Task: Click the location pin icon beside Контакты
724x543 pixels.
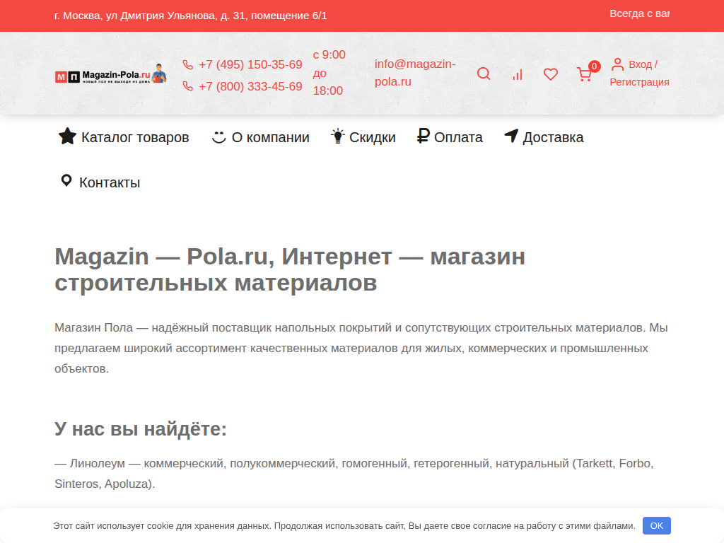Action: click(x=66, y=181)
